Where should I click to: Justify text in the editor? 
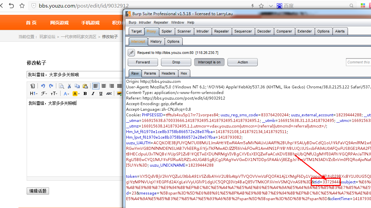click(119, 86)
